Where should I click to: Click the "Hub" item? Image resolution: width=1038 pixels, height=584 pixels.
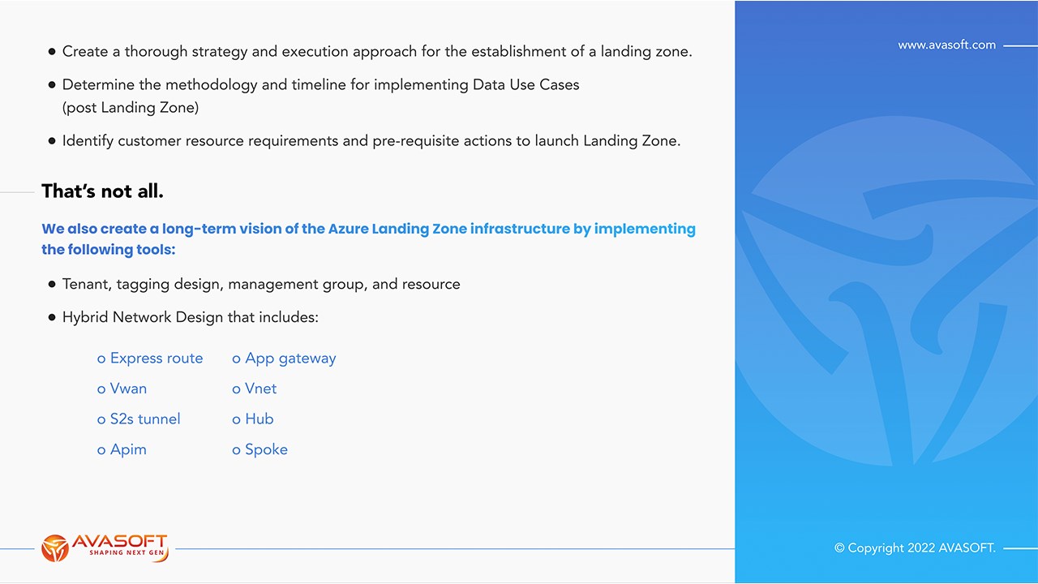253,419
